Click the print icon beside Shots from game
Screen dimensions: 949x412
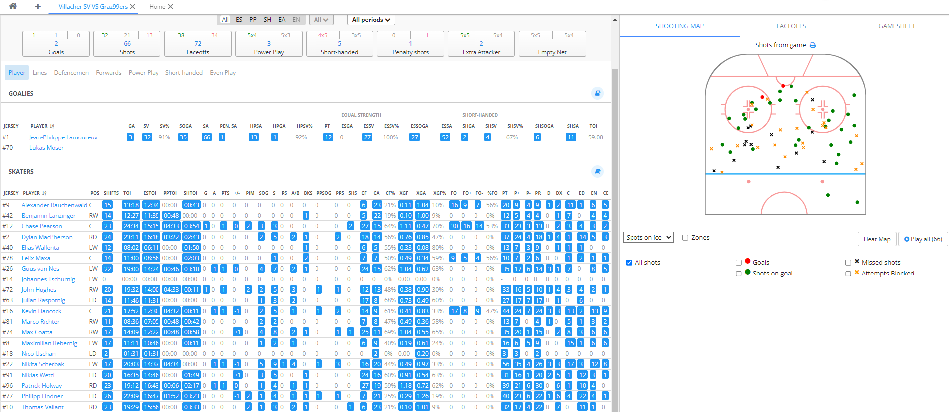pyautogui.click(x=813, y=45)
